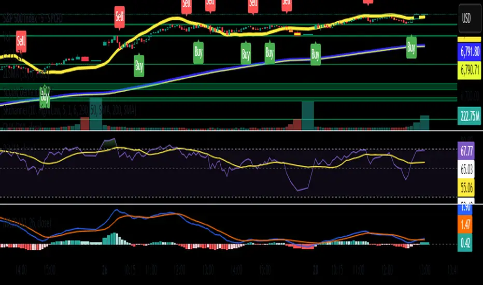
Task: Click the 26 date label on time axis
Action: 105,270
